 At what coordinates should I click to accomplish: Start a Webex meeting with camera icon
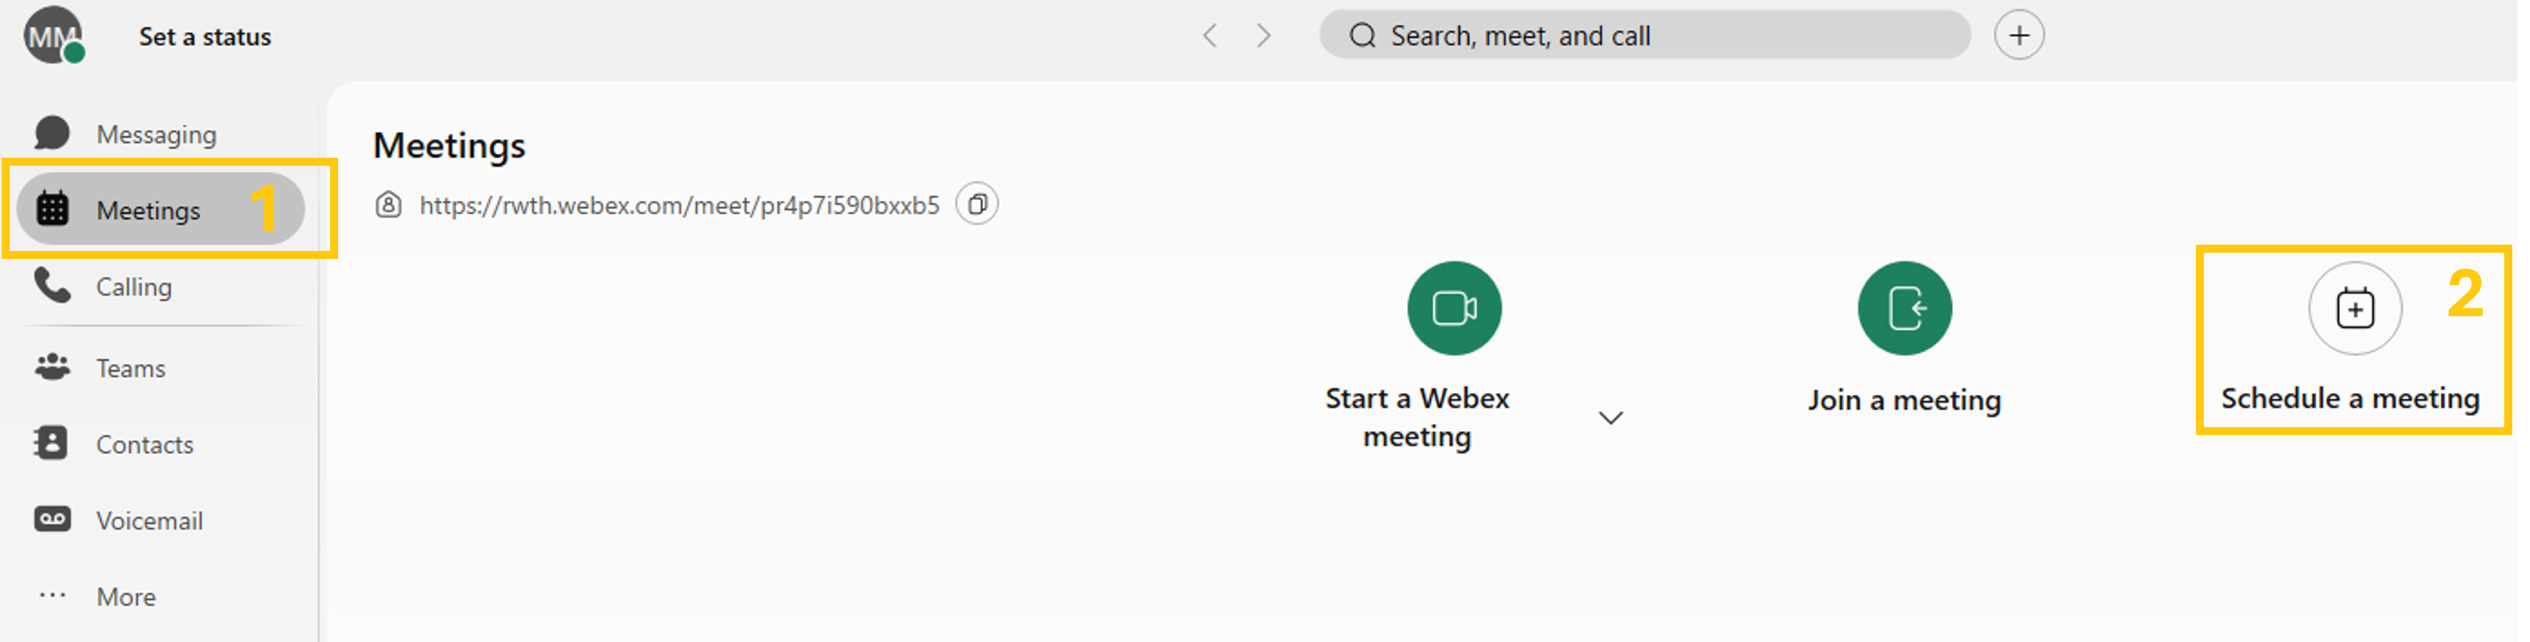point(1454,308)
